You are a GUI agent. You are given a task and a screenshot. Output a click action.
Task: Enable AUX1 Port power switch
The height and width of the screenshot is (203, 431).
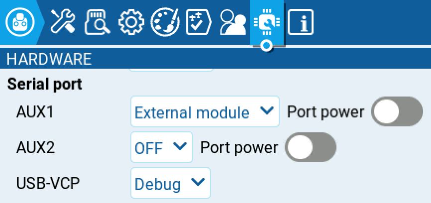point(397,111)
